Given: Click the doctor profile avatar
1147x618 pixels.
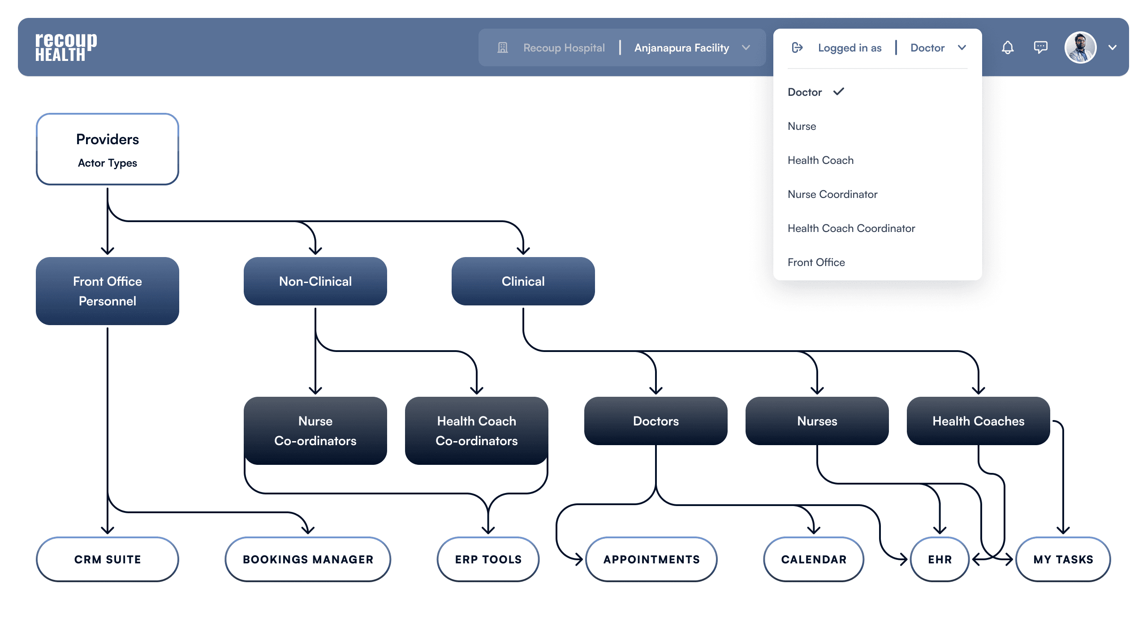Looking at the screenshot, I should (x=1080, y=47).
